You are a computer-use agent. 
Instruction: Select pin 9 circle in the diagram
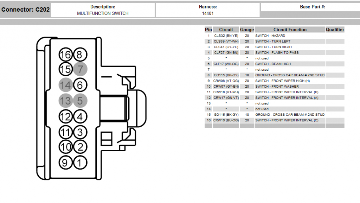[65, 163]
